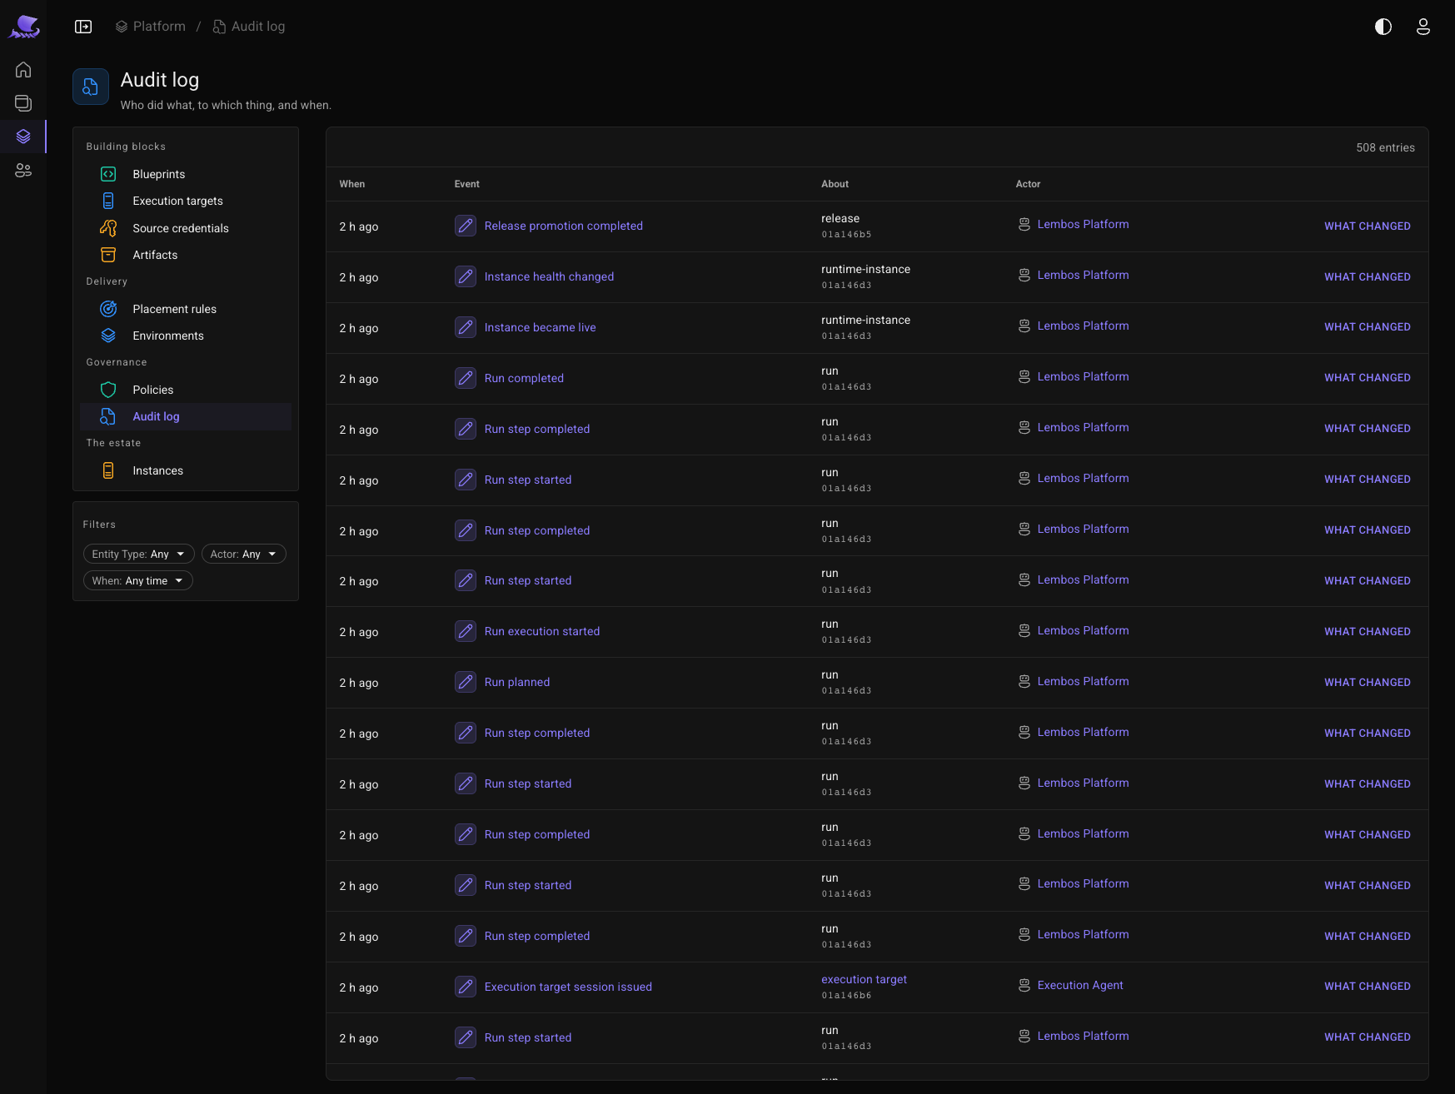Go to Artifacts in the sidebar
The width and height of the screenshot is (1455, 1094).
[186, 255]
